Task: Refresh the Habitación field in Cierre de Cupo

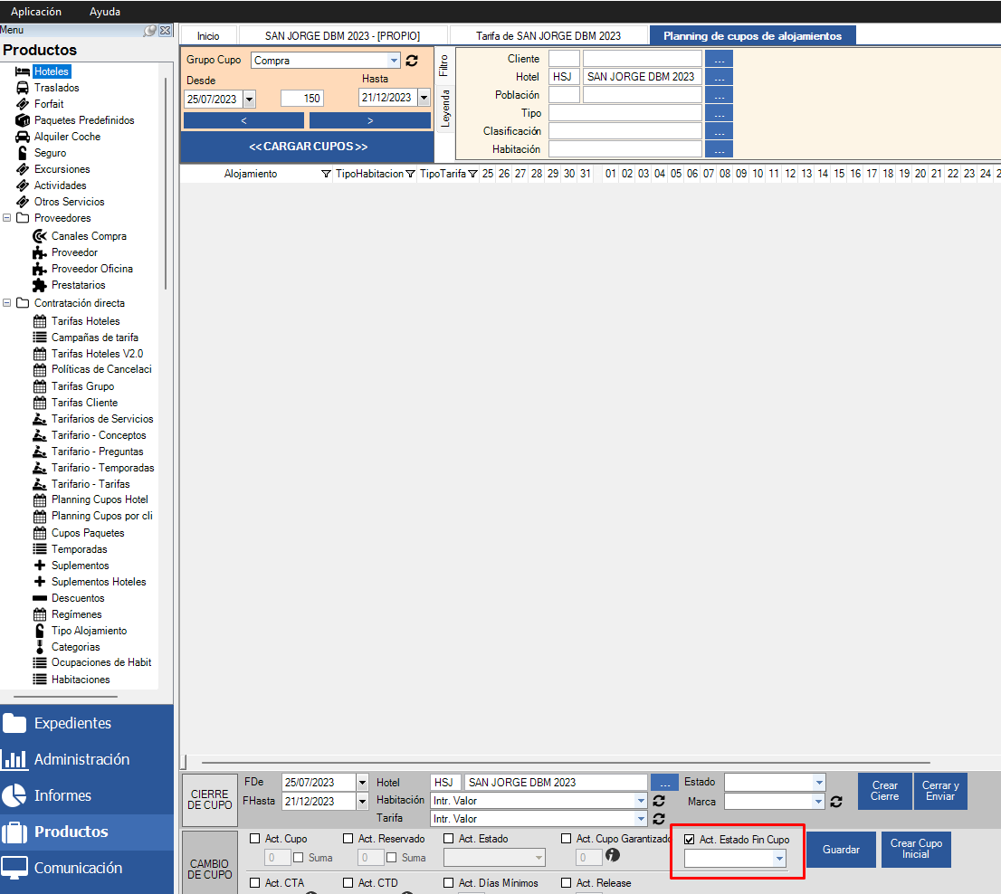Action: tap(659, 801)
